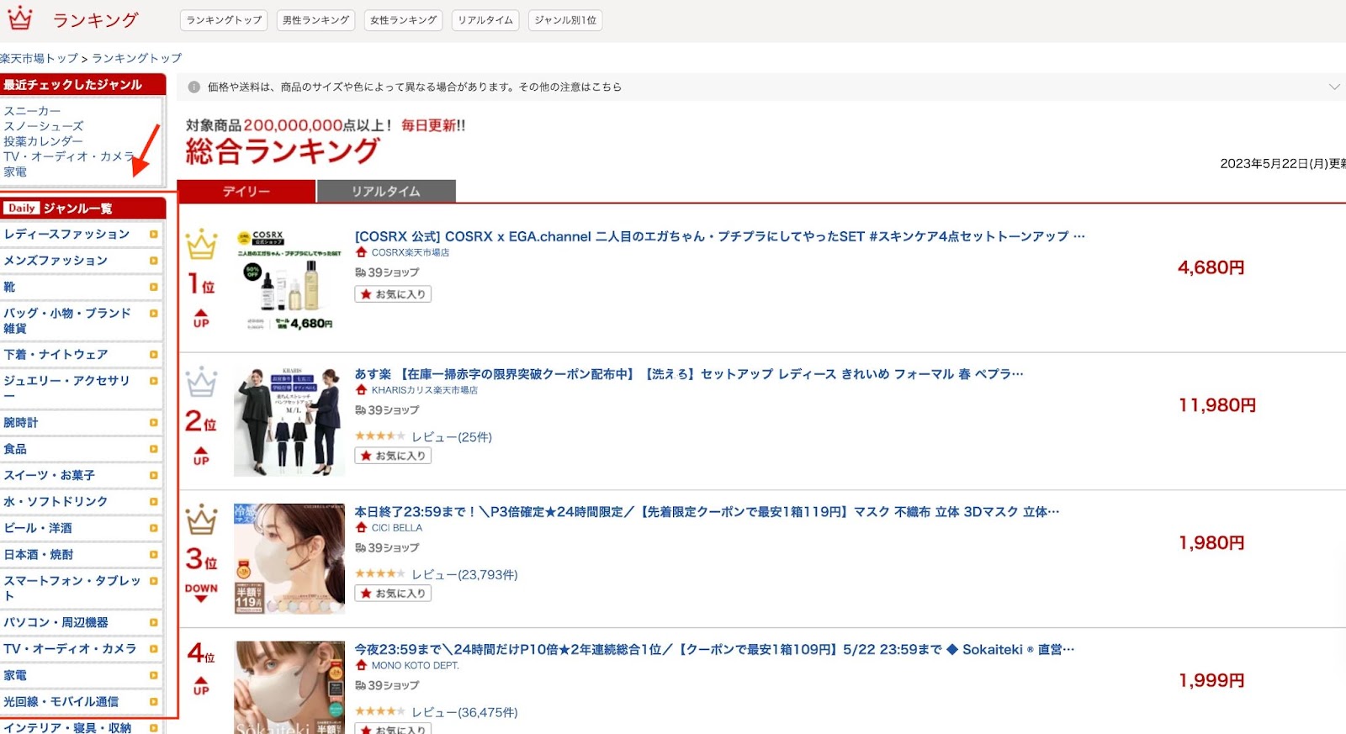Open ジャンル別1位 in top navigation
The width and height of the screenshot is (1346, 734).
(565, 20)
